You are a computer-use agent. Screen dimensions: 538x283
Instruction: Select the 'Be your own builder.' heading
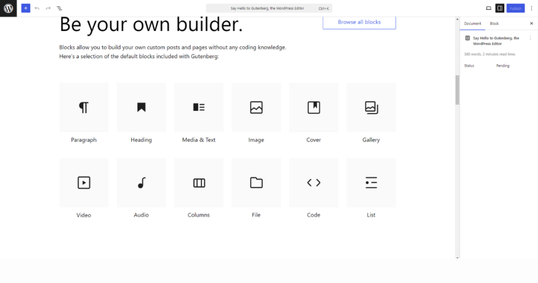point(151,25)
